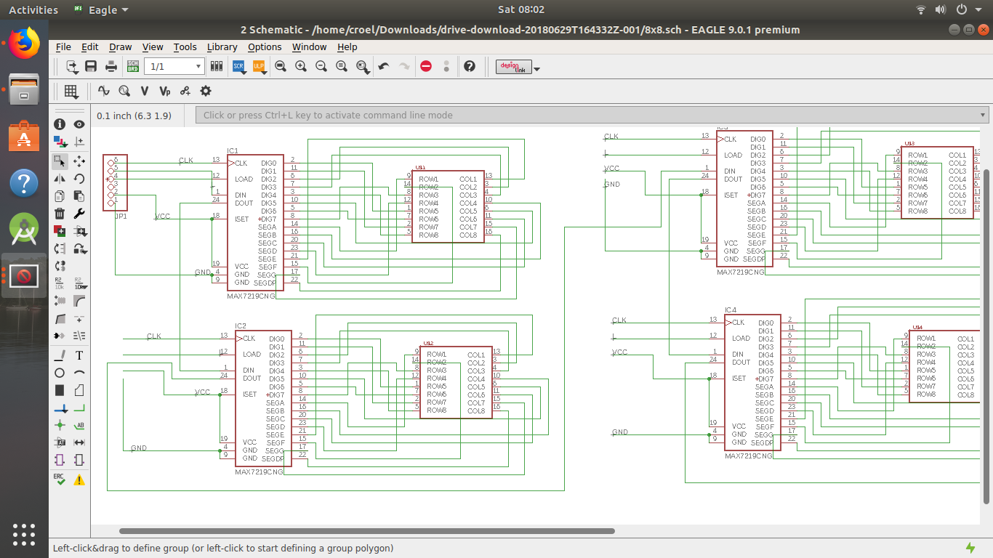Select the Mirror tool
This screenshot has width=993, height=558.
point(60,178)
